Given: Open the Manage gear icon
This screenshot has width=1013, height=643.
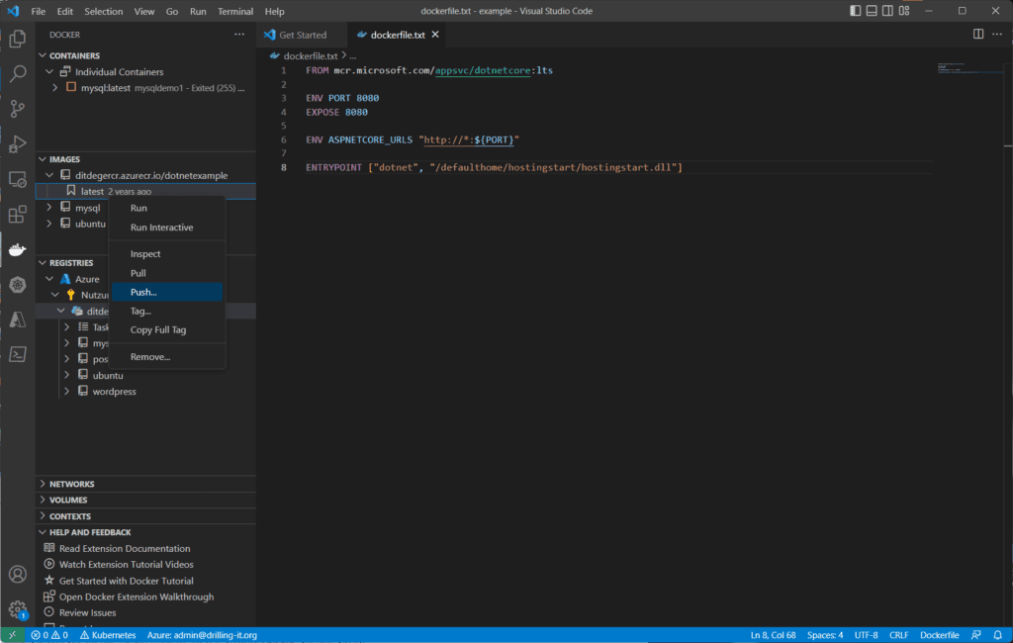Looking at the screenshot, I should pos(18,609).
